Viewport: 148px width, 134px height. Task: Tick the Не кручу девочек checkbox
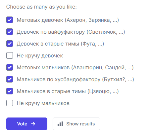point(10,55)
